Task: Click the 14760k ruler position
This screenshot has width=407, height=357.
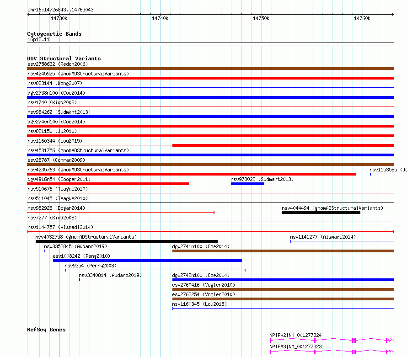Action: [362, 18]
